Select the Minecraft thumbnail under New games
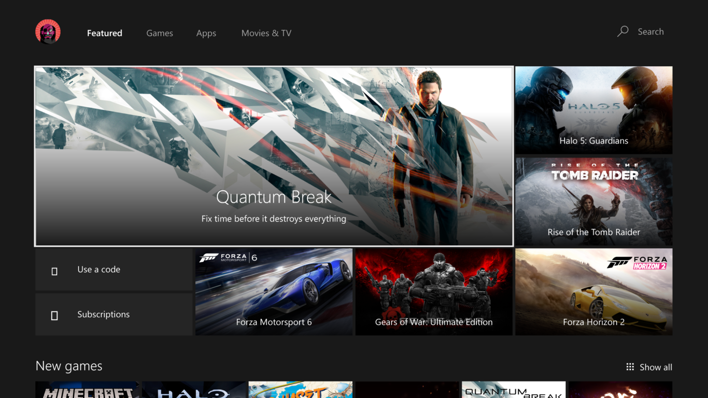Viewport: 708px width, 398px height. point(87,390)
